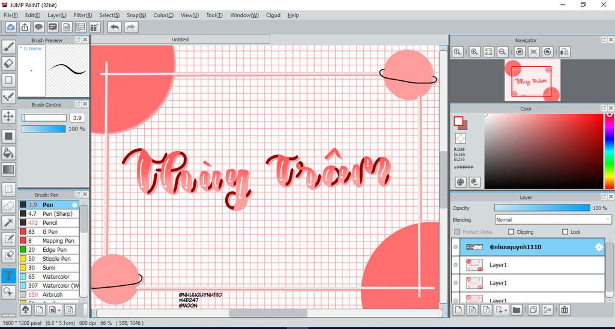Open color palette icon in Color panel

[x=461, y=182]
